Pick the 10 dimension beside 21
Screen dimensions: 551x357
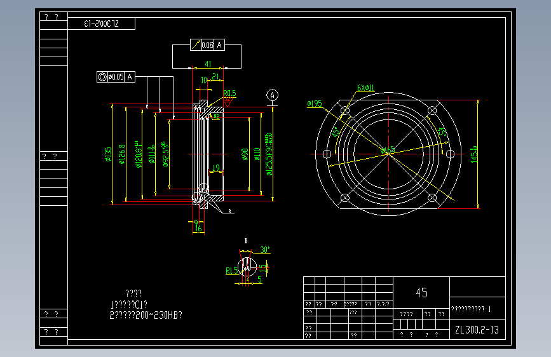(x=204, y=80)
